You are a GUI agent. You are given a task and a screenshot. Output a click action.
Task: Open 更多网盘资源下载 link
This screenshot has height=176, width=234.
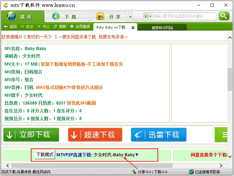(x=79, y=37)
